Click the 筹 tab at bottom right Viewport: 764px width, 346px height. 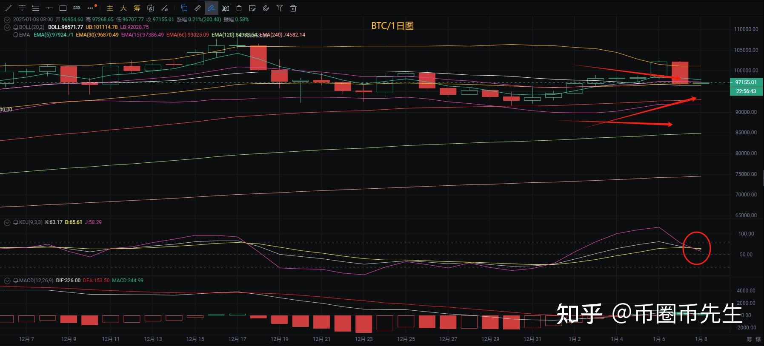[x=749, y=339]
